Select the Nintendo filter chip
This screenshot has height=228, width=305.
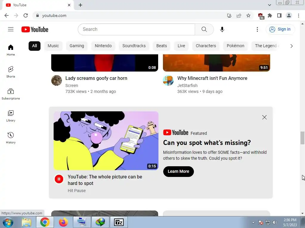103,46
